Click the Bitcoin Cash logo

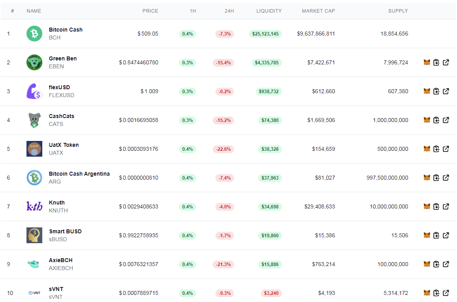34,34
